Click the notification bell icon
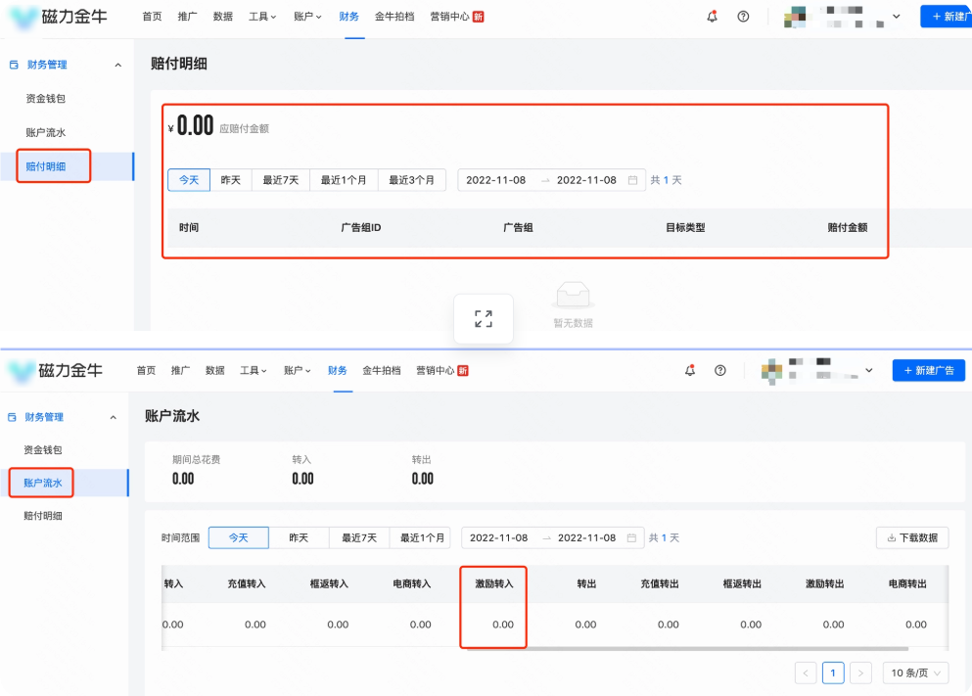The image size is (972, 696). pyautogui.click(x=712, y=17)
